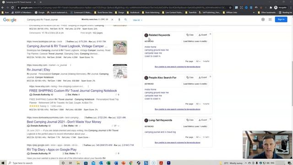Image resolution: width=293 pixels, height=165 pixels.
Task: Open Cortana circle icon in the taskbar
Action: 63,163
